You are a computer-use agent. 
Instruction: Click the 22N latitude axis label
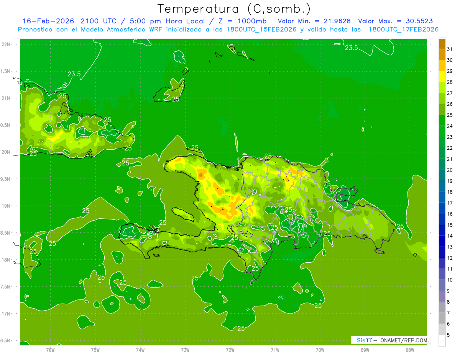6,44
